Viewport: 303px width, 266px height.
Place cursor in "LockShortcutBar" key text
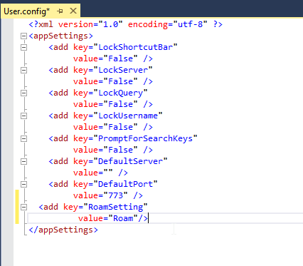coord(135,47)
